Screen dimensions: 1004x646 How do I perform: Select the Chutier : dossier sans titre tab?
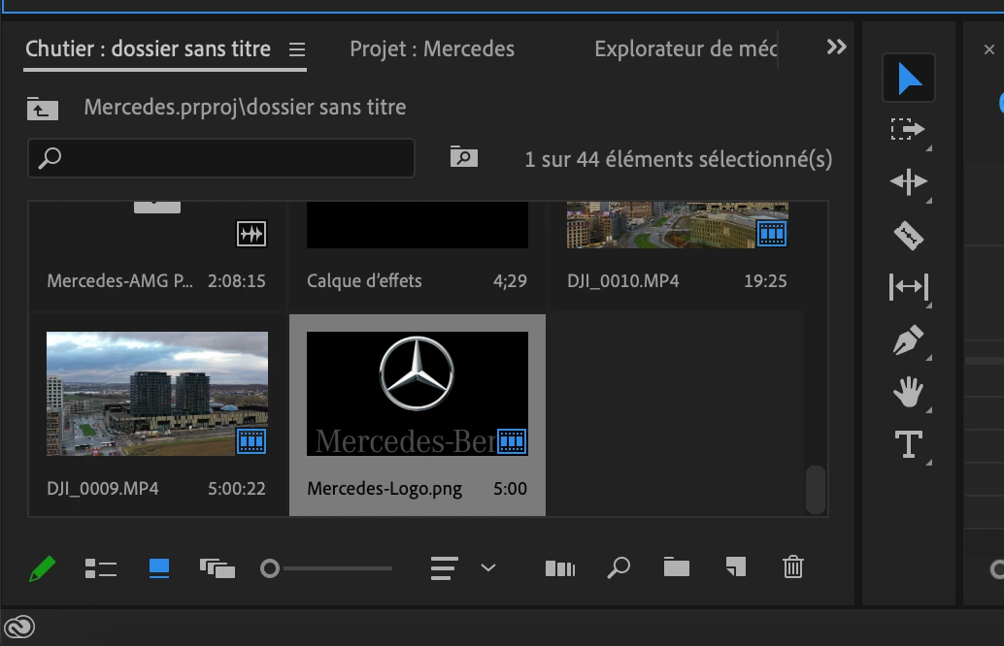point(148,49)
